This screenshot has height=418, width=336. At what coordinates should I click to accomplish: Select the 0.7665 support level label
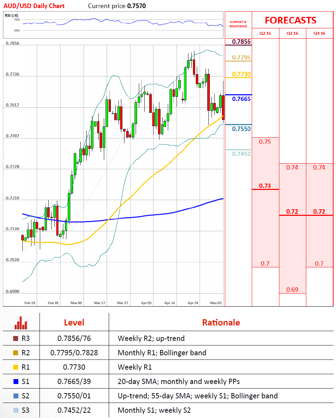point(242,99)
